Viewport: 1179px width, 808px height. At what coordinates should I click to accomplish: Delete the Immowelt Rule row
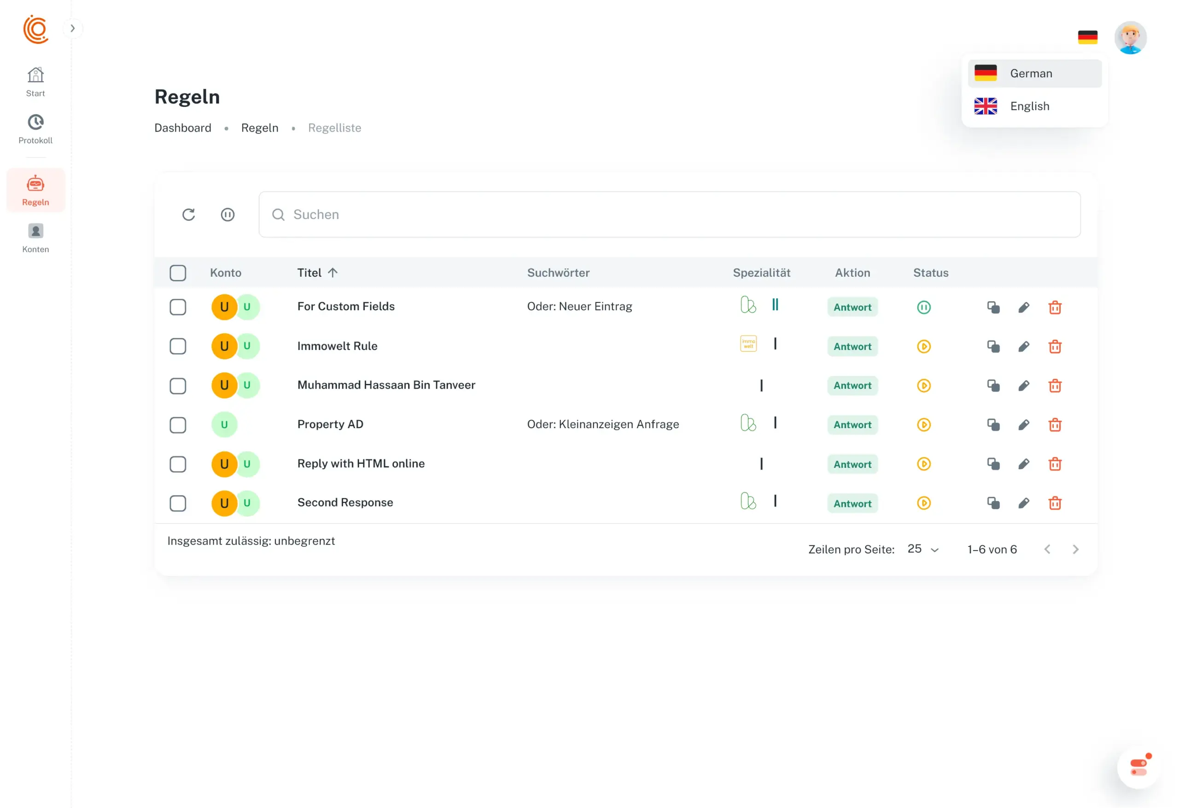[x=1055, y=346]
